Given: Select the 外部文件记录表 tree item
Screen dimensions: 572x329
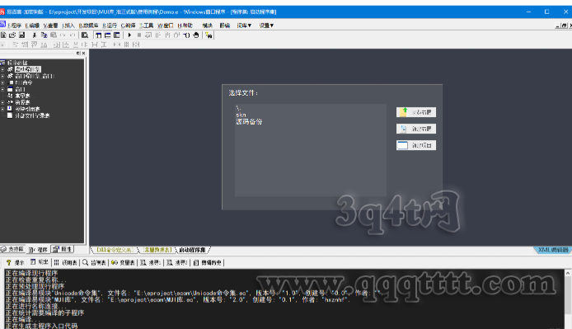Looking at the screenshot, I should tap(32, 115).
